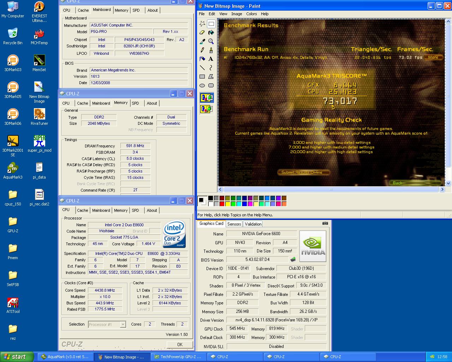Click the GPU Clock value 545 MHz
The width and height of the screenshot is (452, 362).
pos(237,328)
